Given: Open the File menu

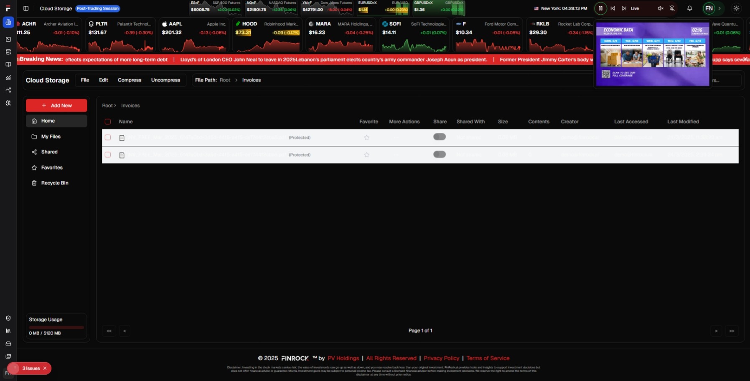Looking at the screenshot, I should click(85, 80).
